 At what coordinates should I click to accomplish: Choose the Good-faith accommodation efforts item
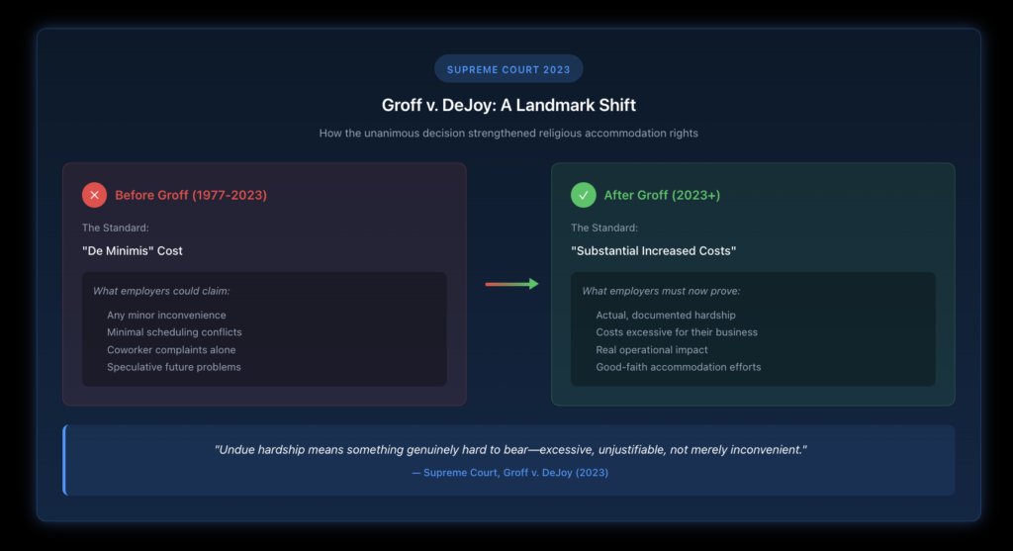(x=678, y=367)
